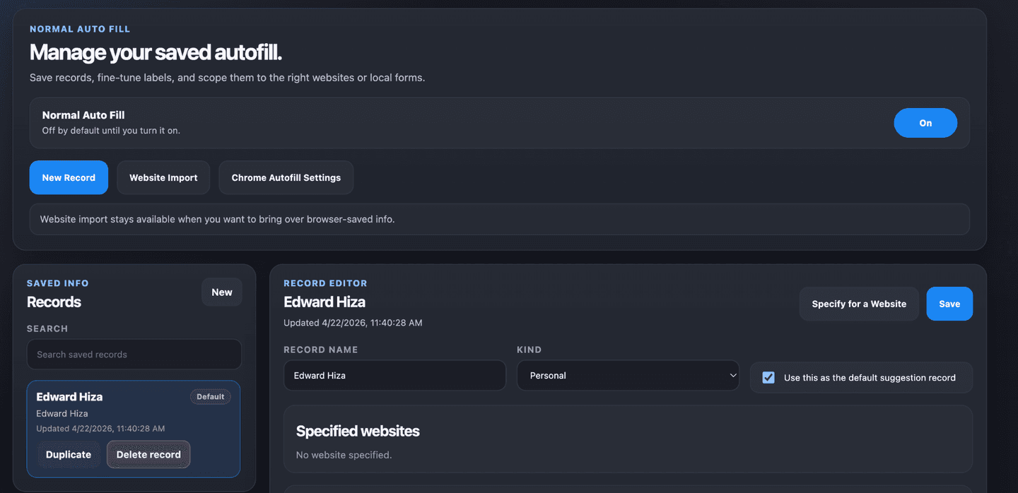Select the Record Editor heading Edward Hiza
1018x493 pixels.
click(x=324, y=302)
